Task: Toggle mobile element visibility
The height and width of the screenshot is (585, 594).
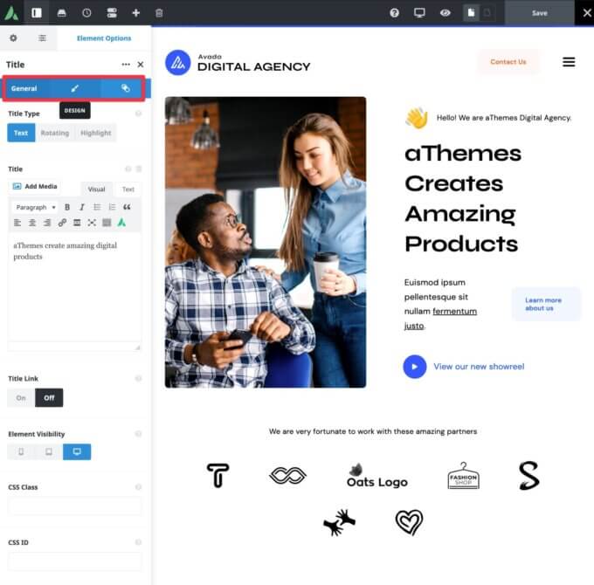Action: pyautogui.click(x=21, y=451)
